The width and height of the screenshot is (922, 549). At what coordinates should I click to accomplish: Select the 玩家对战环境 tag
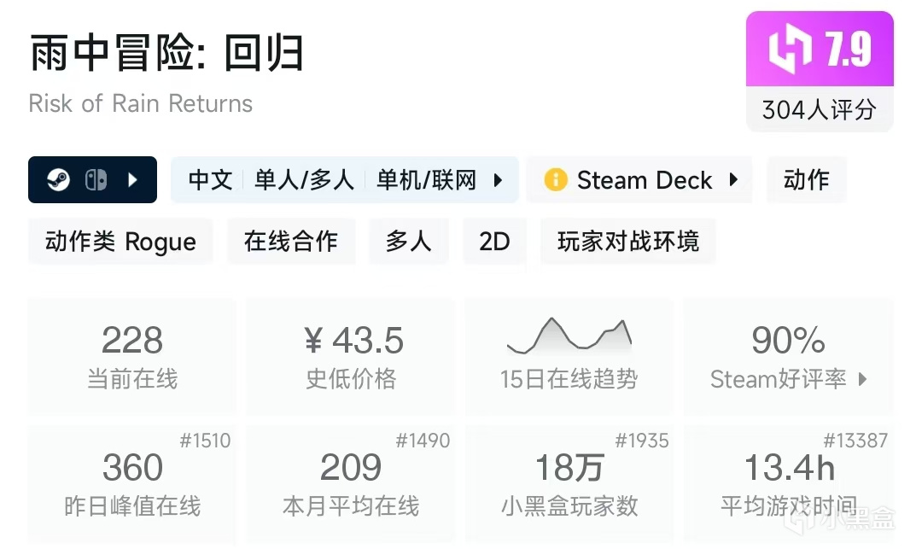(x=627, y=242)
